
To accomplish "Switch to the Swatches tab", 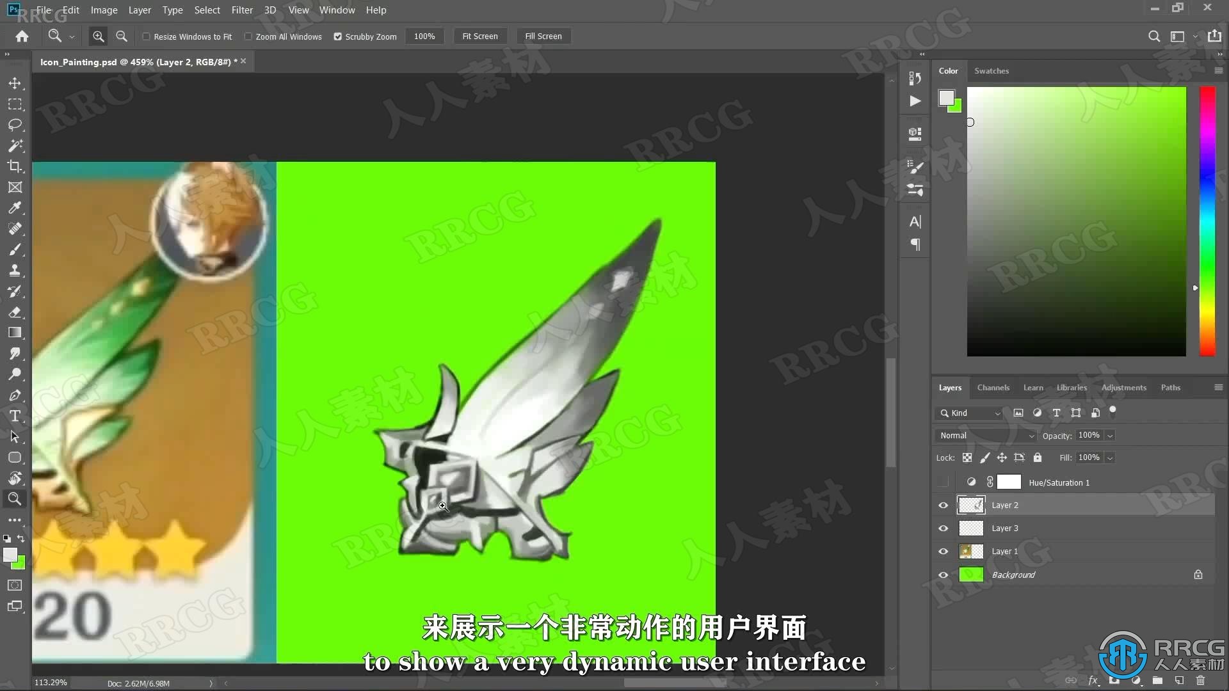I will tap(992, 71).
